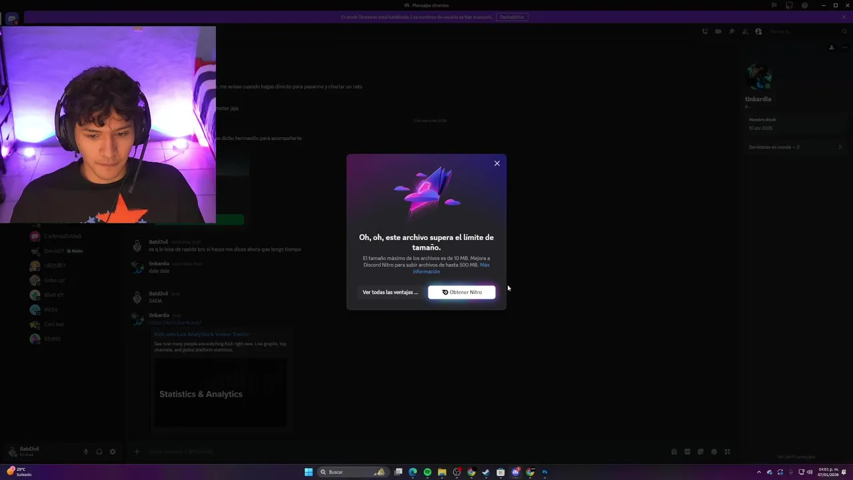Viewport: 853px width, 480px height.
Task: Start a video call icon
Action: 718,31
